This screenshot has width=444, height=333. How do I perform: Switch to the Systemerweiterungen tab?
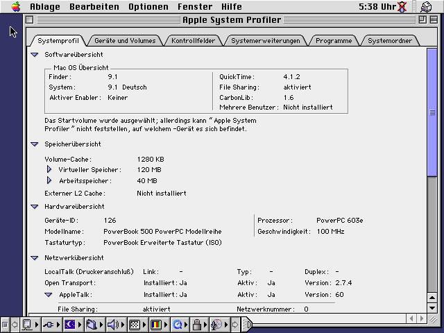pyautogui.click(x=266, y=41)
